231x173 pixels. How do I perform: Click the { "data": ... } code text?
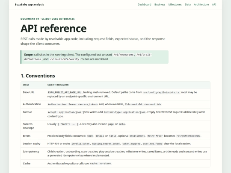(x=68, y=124)
